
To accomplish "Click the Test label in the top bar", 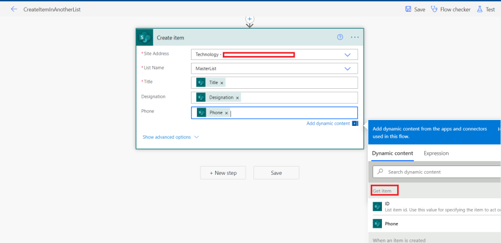I will click(490, 9).
